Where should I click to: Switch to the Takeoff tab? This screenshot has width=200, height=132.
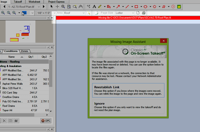point(18,2)
